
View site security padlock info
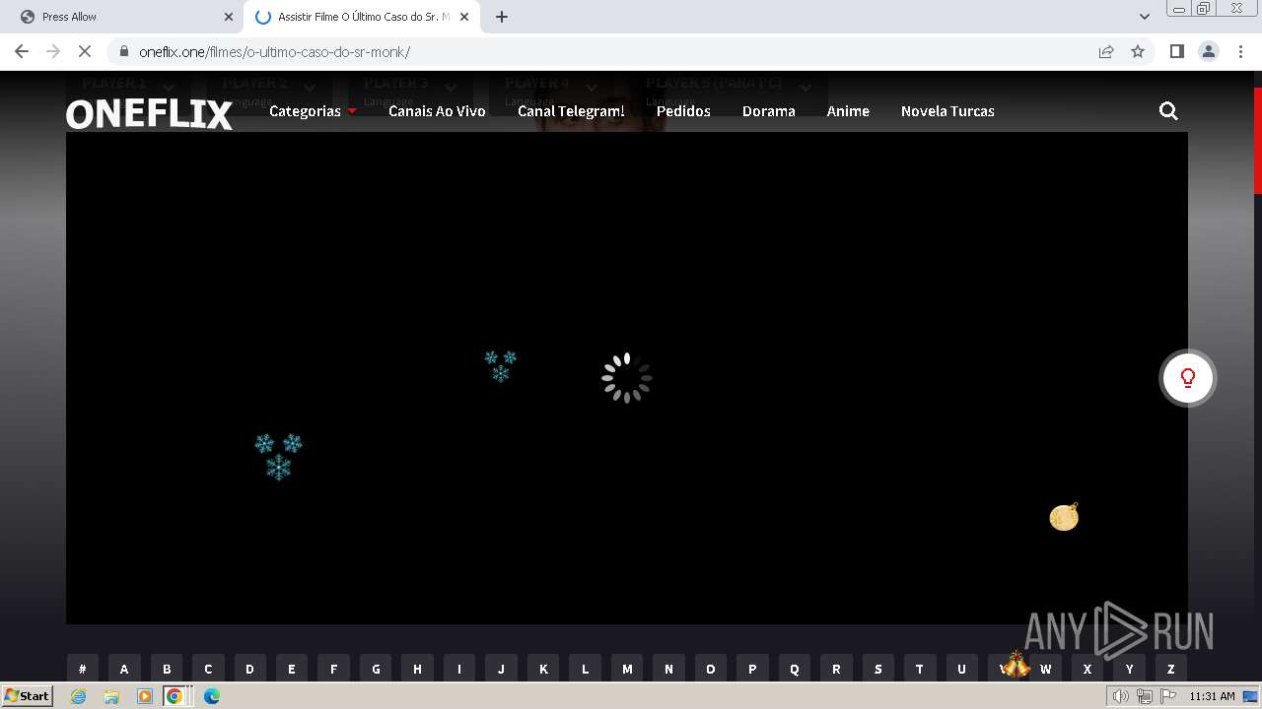tap(123, 51)
